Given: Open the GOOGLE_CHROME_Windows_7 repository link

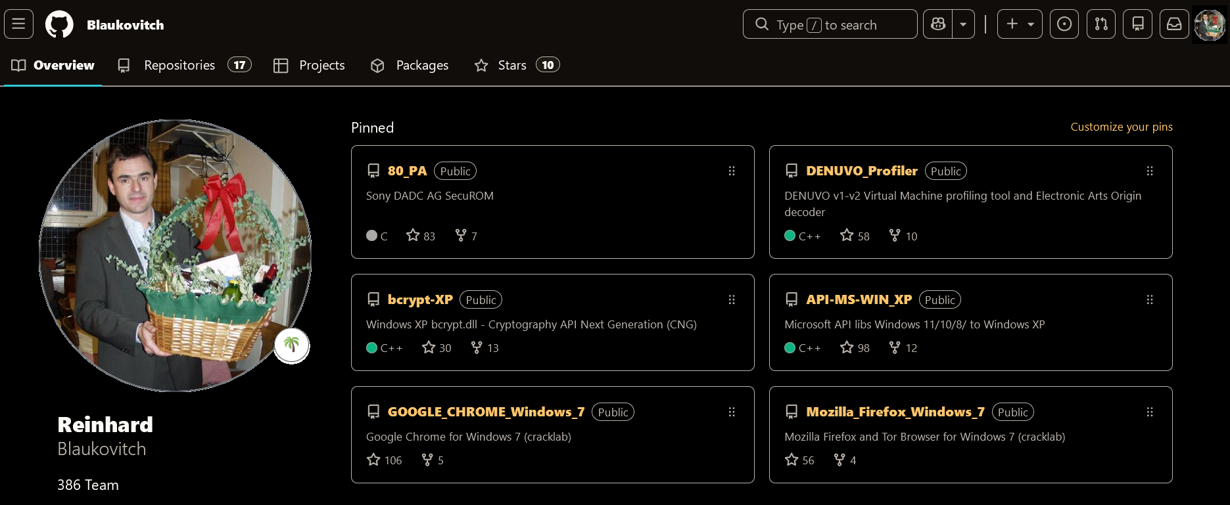Looking at the screenshot, I should (486, 412).
